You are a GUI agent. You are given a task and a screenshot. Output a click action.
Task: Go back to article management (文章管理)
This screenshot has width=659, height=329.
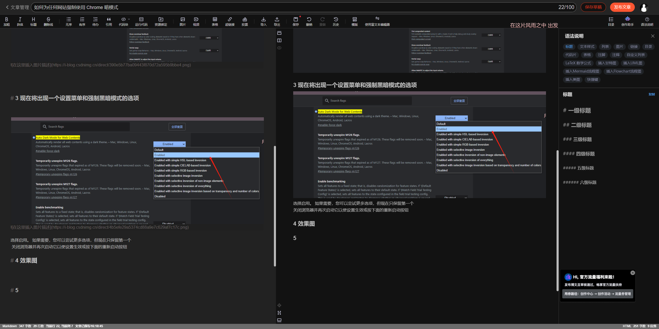click(x=18, y=7)
